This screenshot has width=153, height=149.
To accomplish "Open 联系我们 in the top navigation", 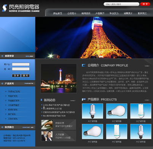I will [x=142, y=13].
